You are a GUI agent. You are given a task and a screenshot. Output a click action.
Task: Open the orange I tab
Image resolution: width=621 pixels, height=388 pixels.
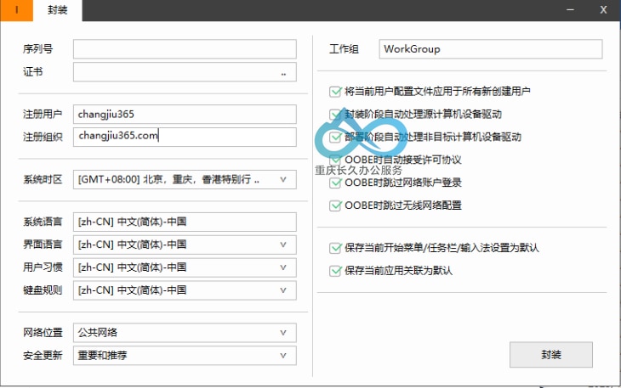[x=17, y=10]
